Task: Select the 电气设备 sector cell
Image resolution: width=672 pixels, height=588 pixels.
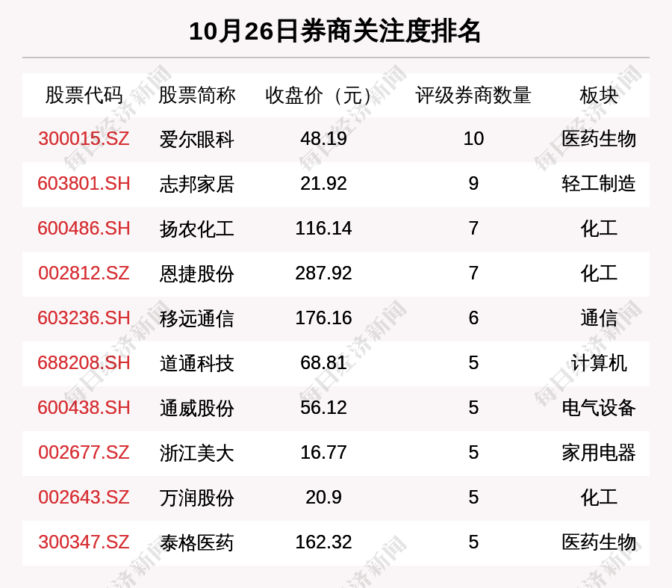Action: click(x=599, y=408)
